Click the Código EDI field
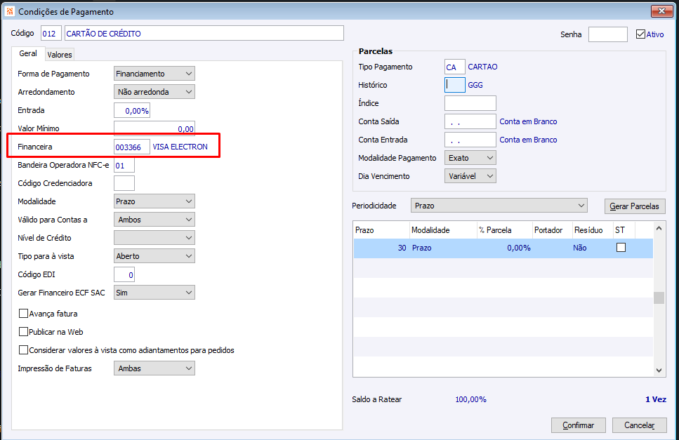The image size is (679, 440). coord(124,274)
